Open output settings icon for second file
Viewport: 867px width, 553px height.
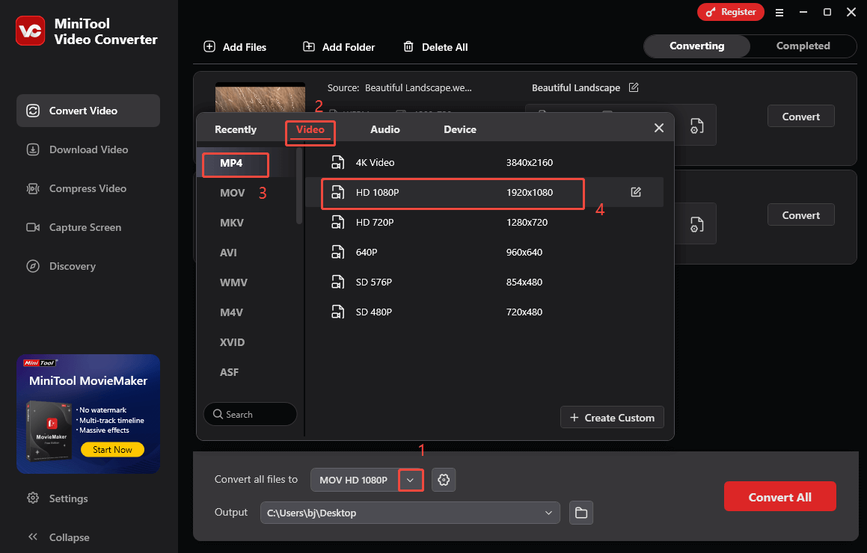pyautogui.click(x=696, y=224)
